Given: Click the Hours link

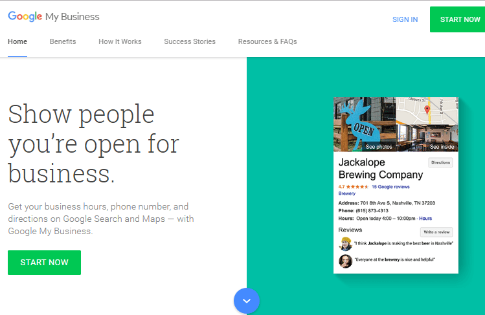Looking at the screenshot, I should click(425, 219).
